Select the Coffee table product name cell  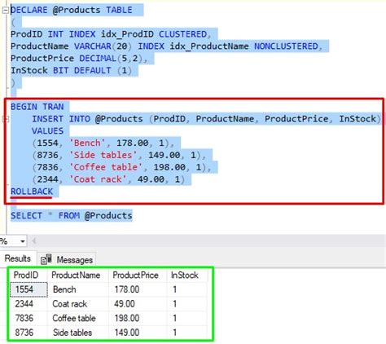78,318
